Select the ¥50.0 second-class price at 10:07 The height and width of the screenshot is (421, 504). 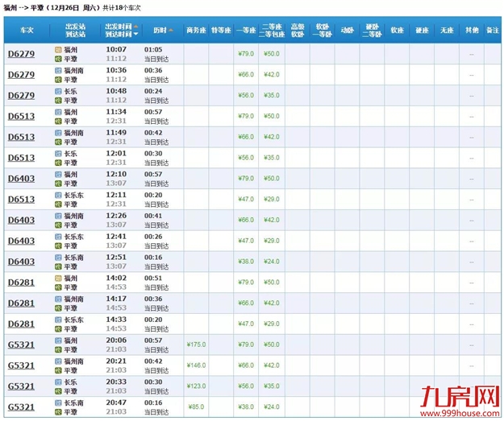tap(272, 54)
